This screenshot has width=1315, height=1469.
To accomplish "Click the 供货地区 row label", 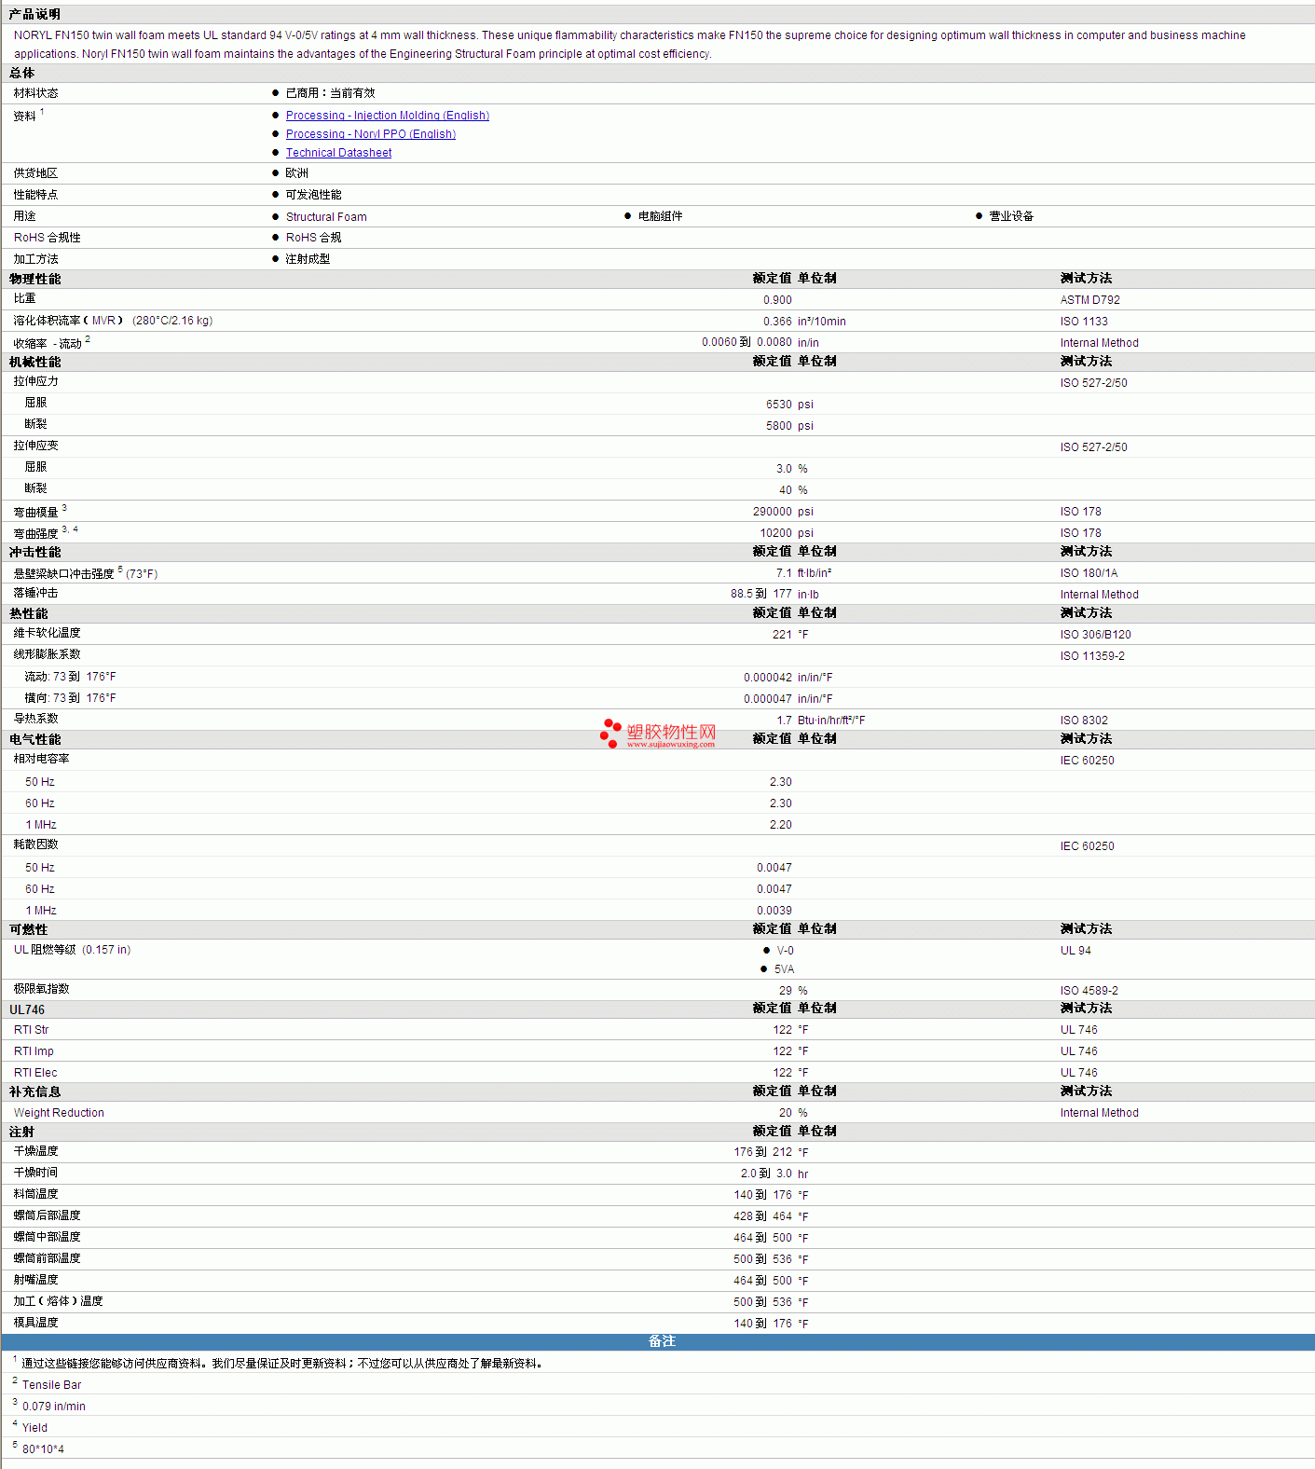I will [x=35, y=173].
